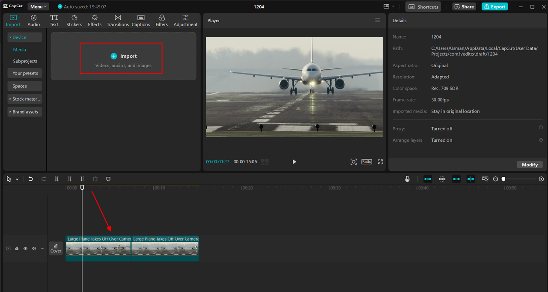Toggle preview axis
The image size is (548, 292).
click(x=471, y=179)
